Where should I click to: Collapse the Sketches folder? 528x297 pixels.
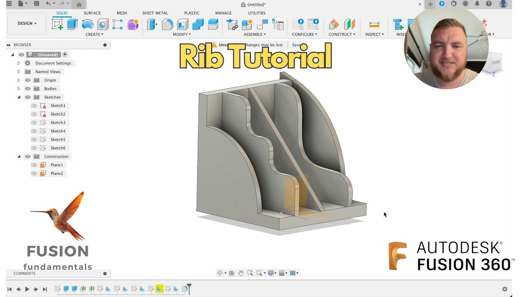(19, 97)
